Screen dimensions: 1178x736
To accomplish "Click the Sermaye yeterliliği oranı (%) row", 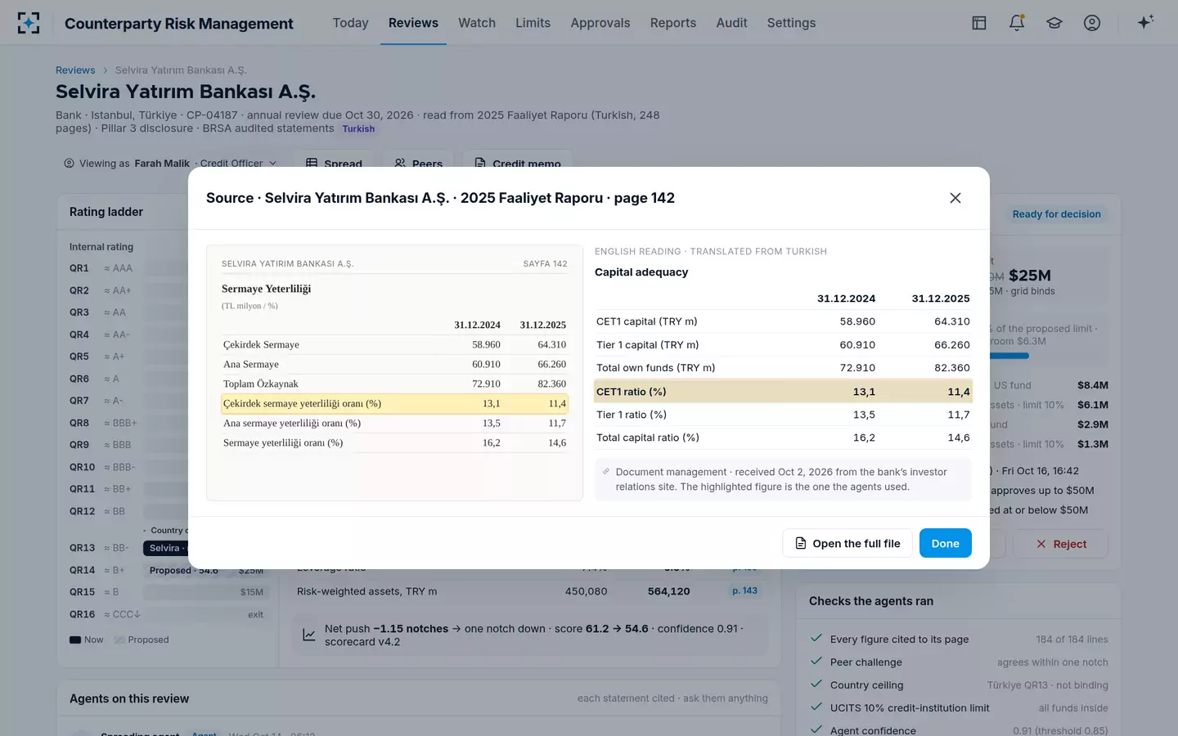I will click(394, 442).
